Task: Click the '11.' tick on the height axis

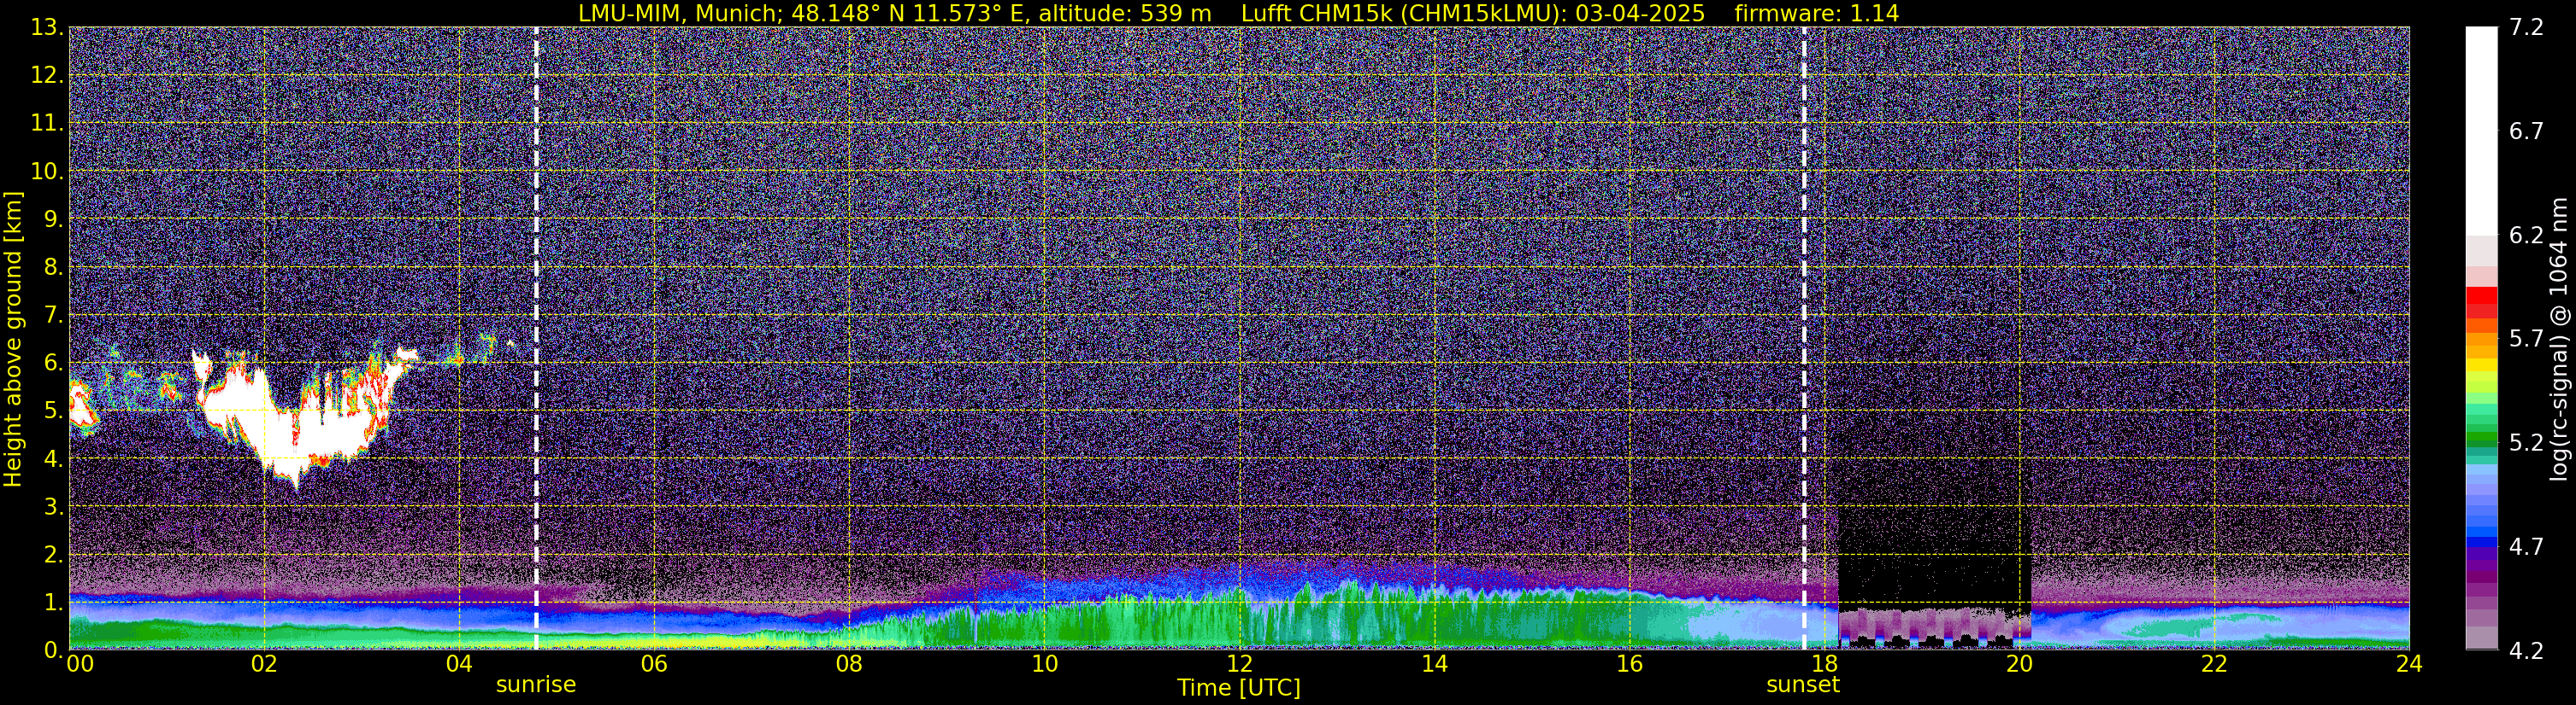Action: (x=47, y=123)
